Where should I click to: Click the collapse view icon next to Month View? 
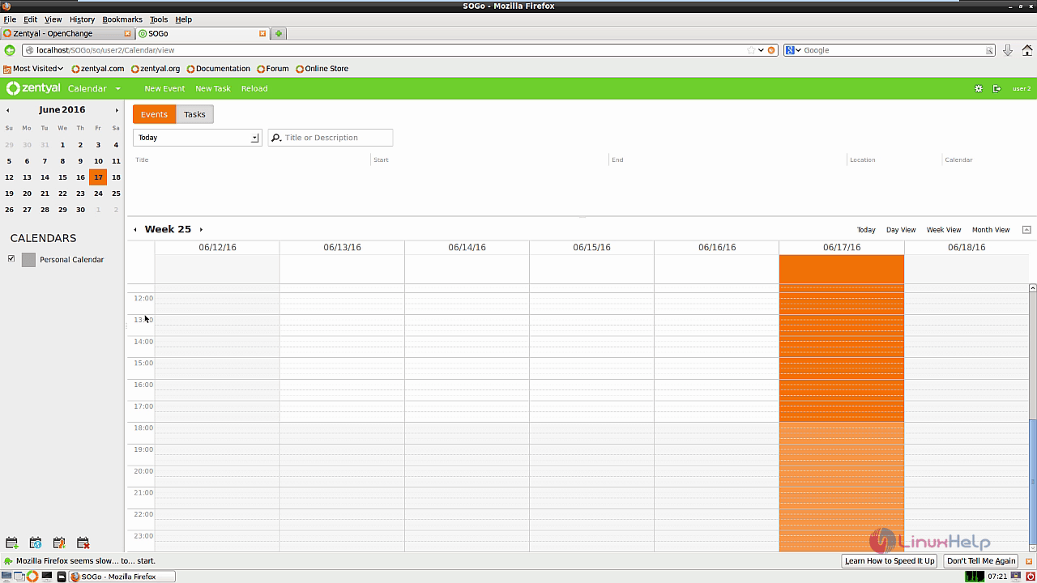click(x=1026, y=230)
